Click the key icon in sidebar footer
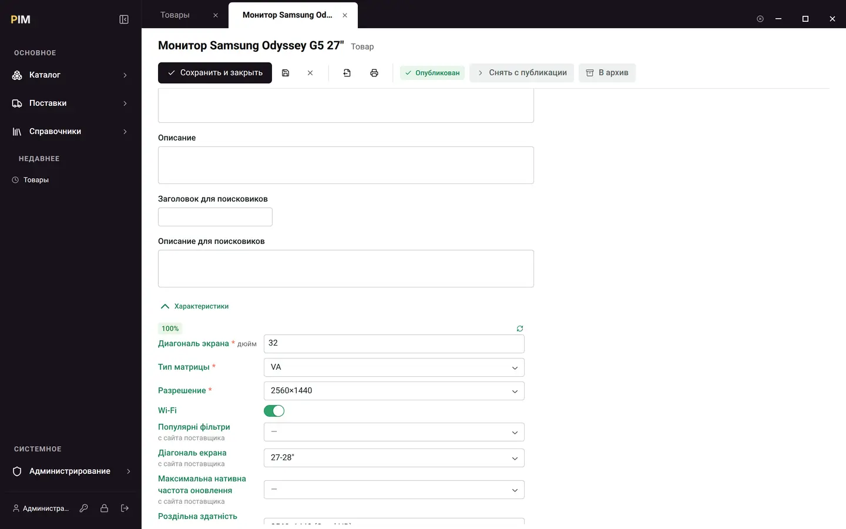 [x=84, y=508]
